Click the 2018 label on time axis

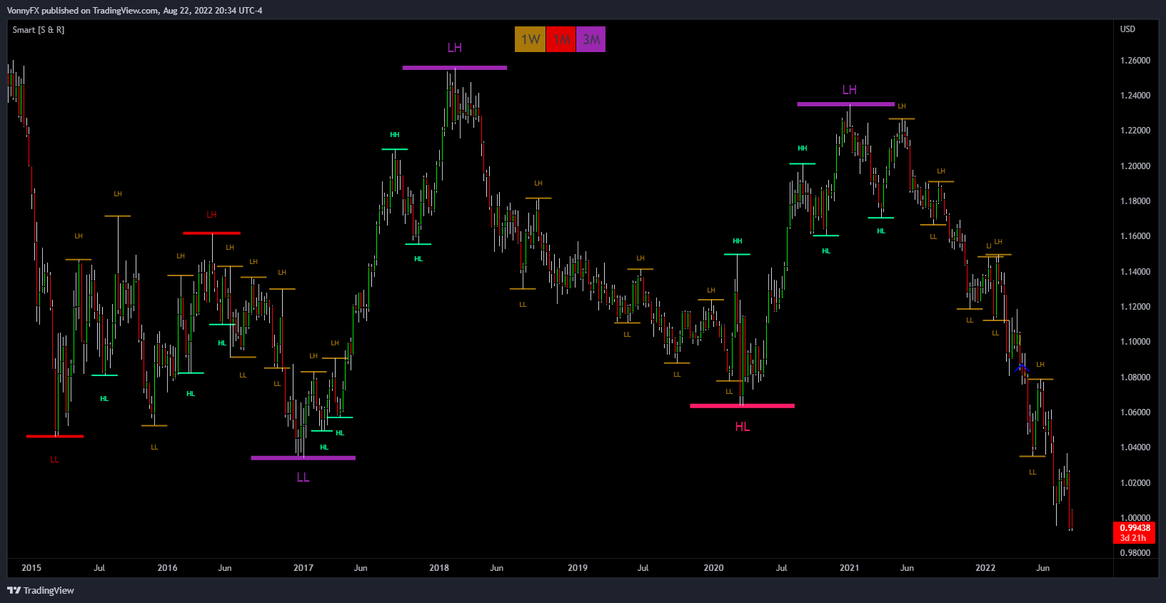tap(439, 568)
